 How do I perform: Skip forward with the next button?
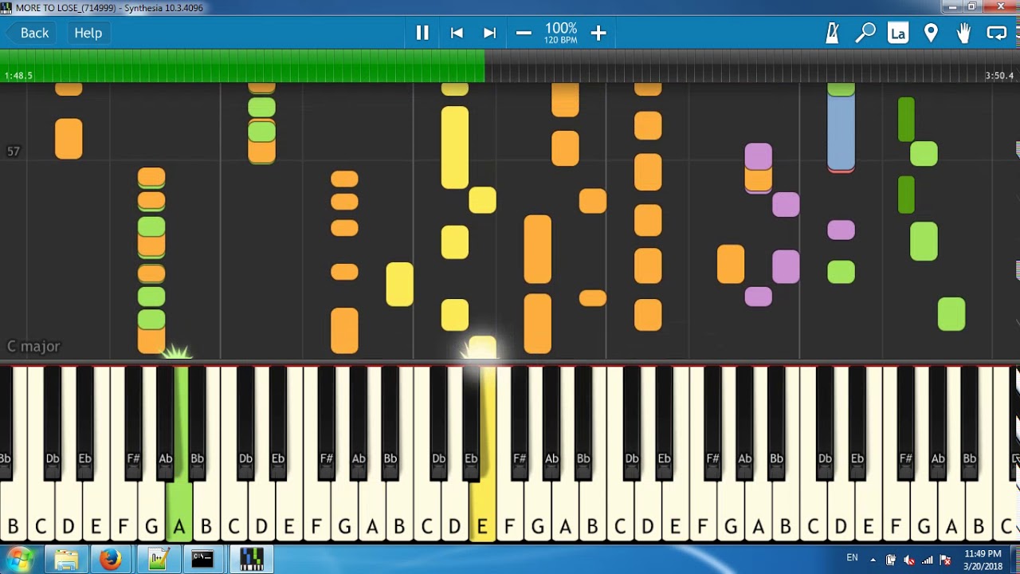pos(489,33)
